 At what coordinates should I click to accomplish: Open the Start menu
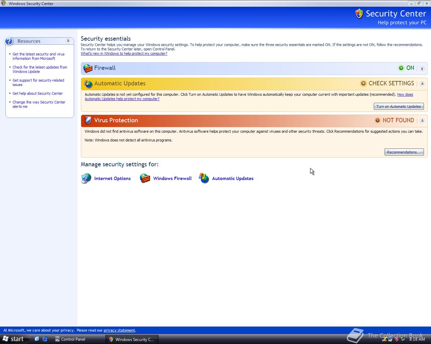point(15,339)
